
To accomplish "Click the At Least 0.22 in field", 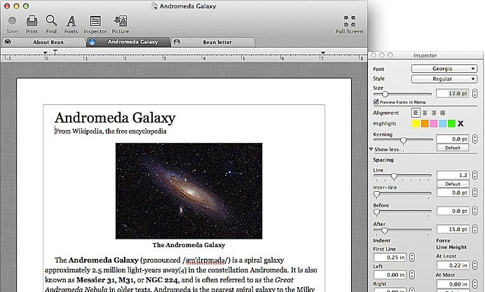I will 453,265.
